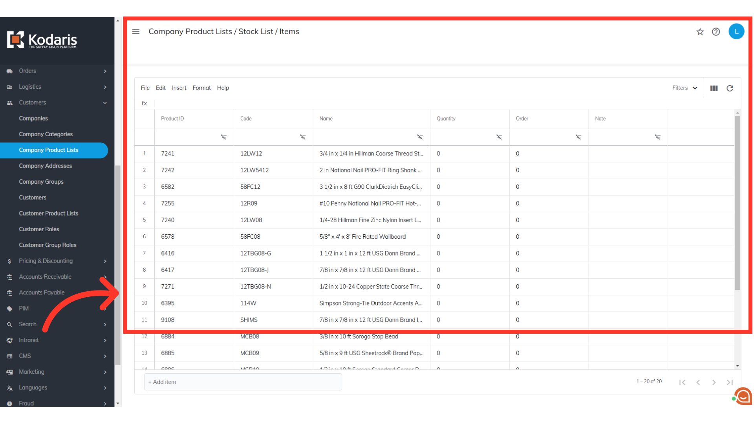Refresh the stock list grid

pos(730,88)
